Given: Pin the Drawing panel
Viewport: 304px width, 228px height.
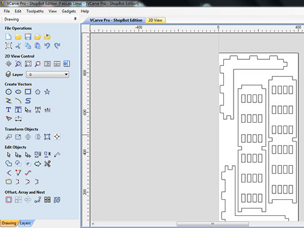Looking at the screenshot, I should click(x=75, y=19).
